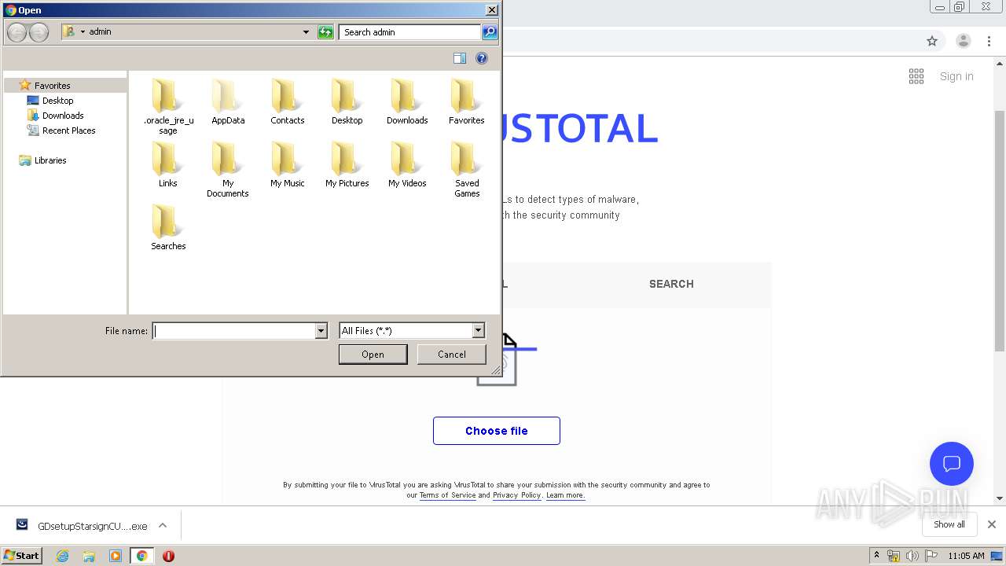The width and height of the screenshot is (1006, 566).
Task: Expand the File name dropdown arrow
Action: pyautogui.click(x=321, y=331)
